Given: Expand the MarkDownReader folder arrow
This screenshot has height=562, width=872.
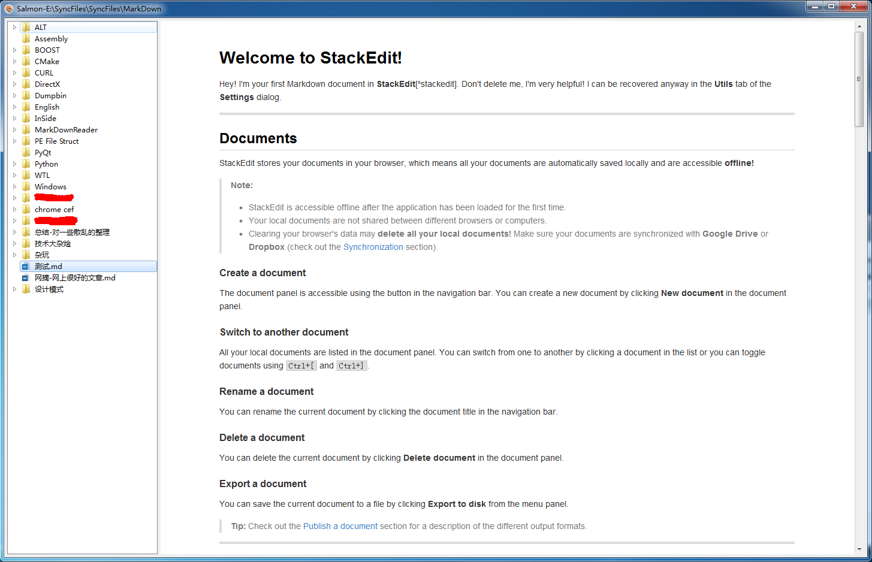Looking at the screenshot, I should point(15,129).
